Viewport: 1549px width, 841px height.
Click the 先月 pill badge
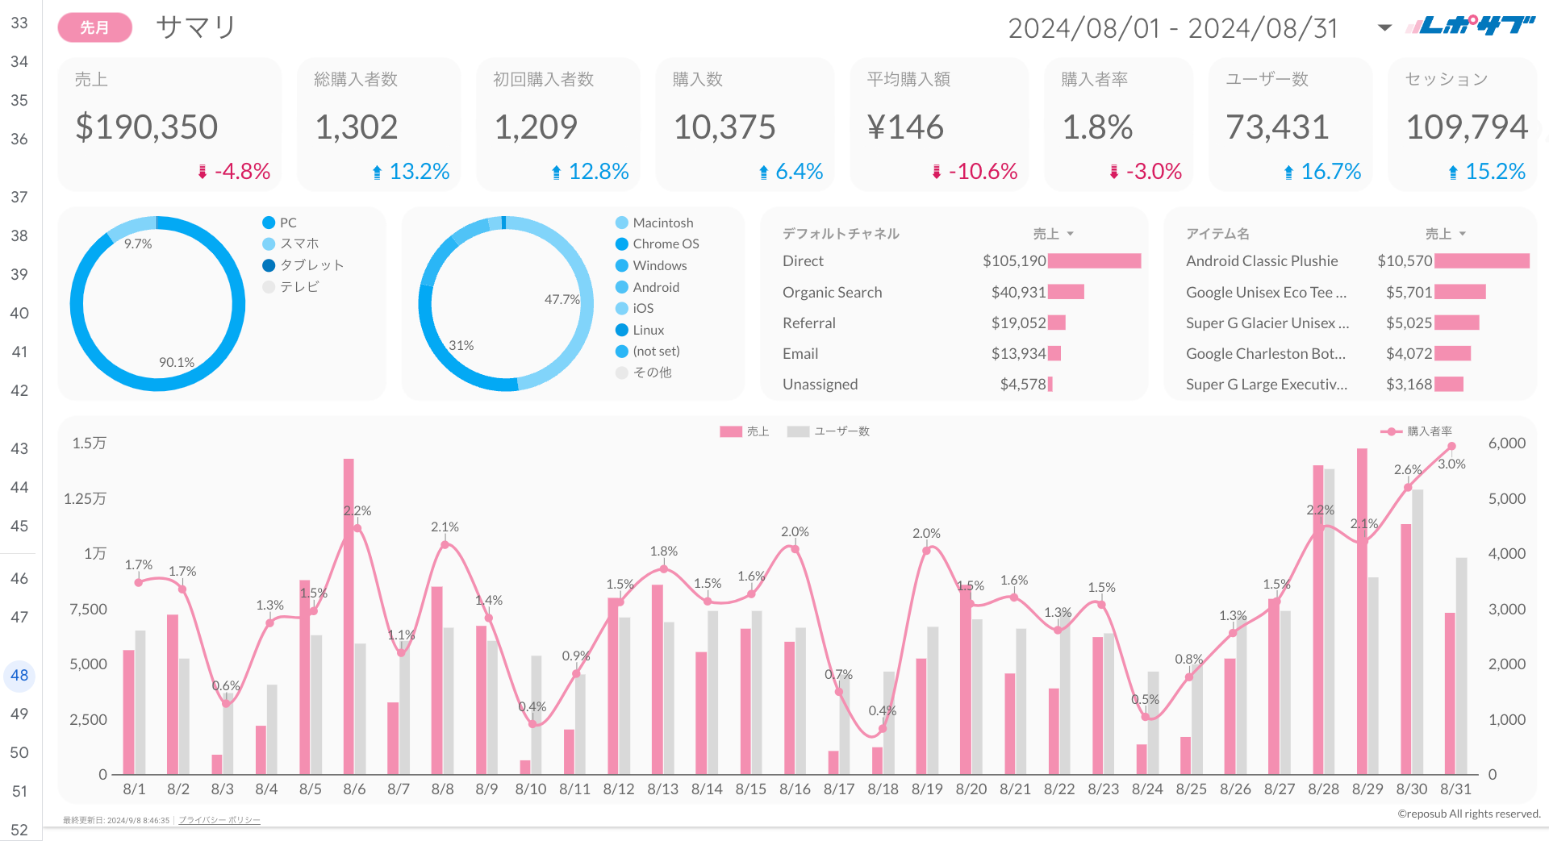[x=94, y=28]
